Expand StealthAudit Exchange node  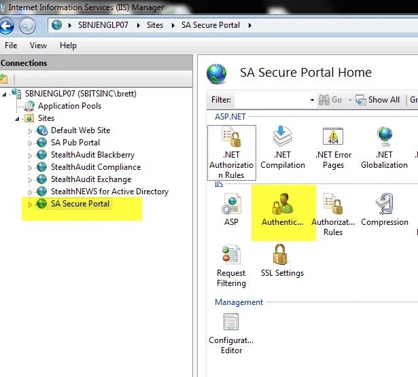pos(30,180)
